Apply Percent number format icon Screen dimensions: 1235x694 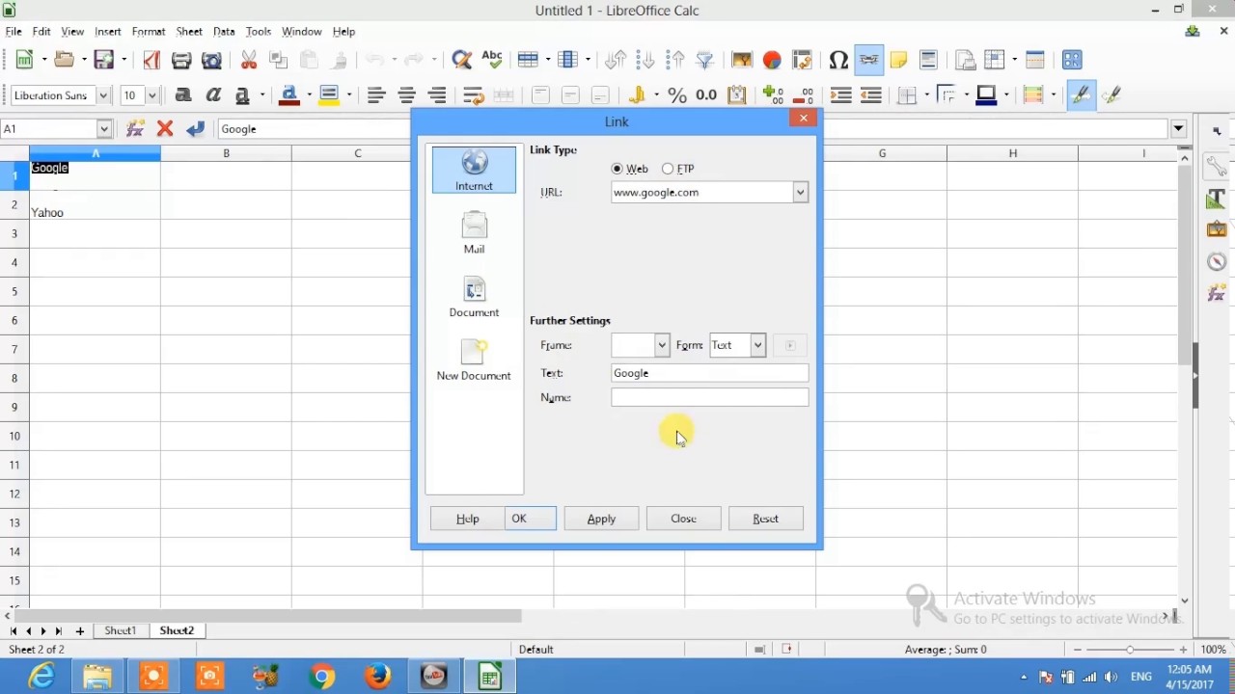coord(677,95)
